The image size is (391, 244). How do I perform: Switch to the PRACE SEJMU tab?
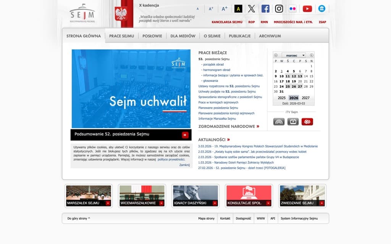(x=121, y=35)
